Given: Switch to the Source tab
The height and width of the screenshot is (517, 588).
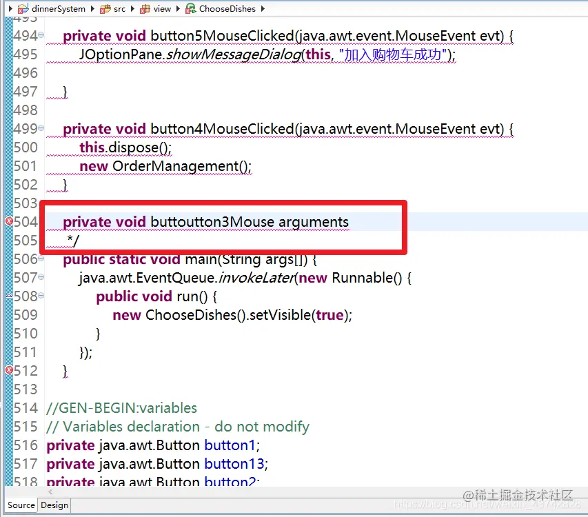Looking at the screenshot, I should [21, 505].
